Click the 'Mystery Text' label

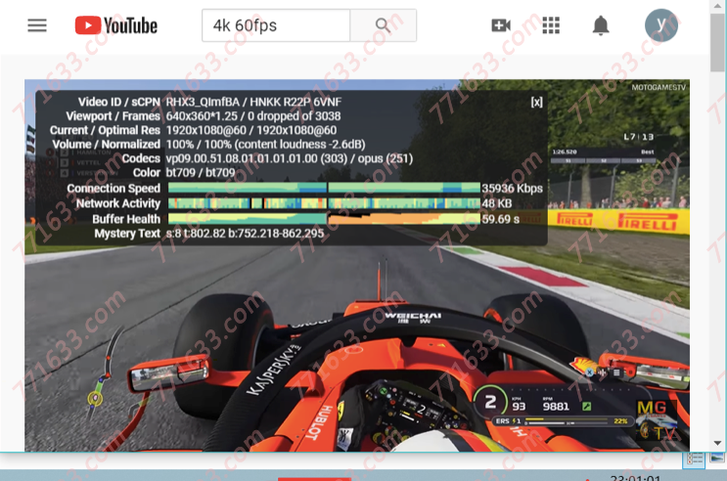[x=127, y=233]
